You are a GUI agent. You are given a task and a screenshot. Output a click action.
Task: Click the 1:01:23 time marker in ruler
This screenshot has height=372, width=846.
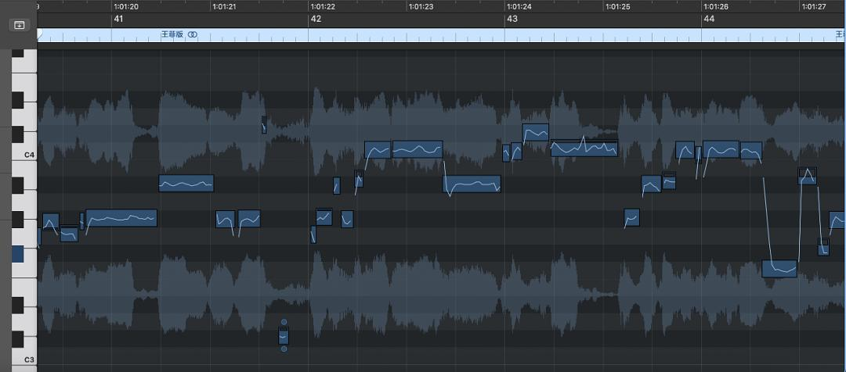(421, 6)
